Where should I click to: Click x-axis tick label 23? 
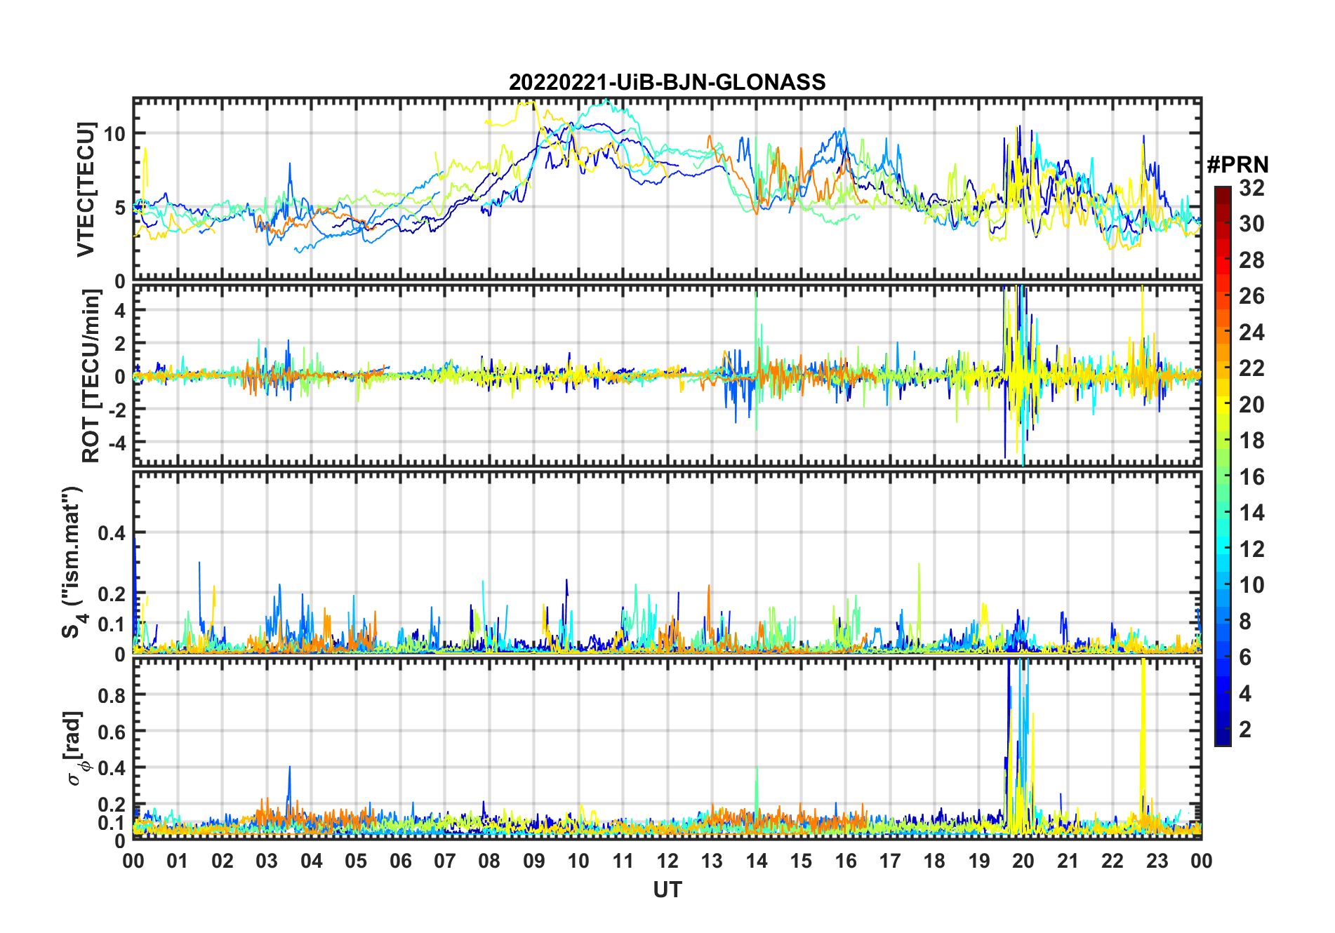click(x=1157, y=861)
